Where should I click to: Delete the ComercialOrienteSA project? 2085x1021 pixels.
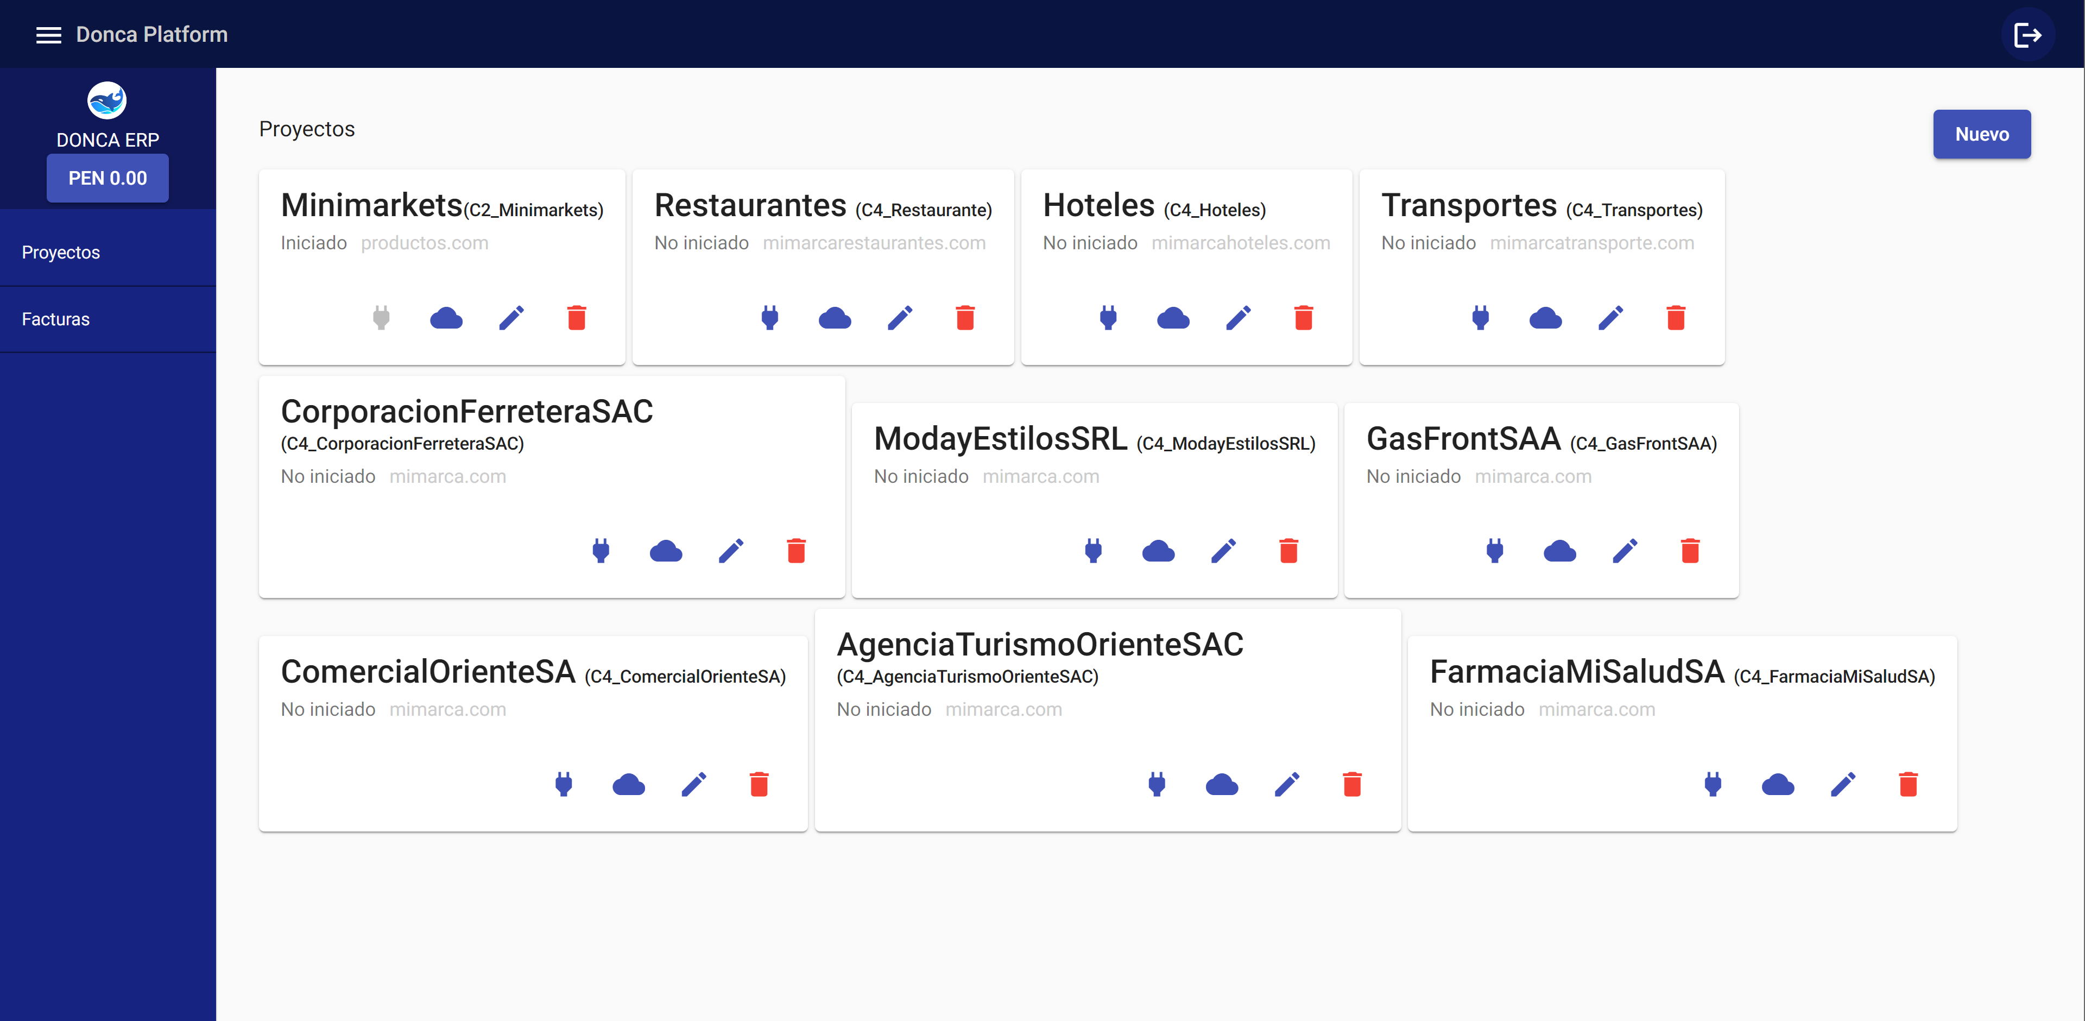click(759, 784)
